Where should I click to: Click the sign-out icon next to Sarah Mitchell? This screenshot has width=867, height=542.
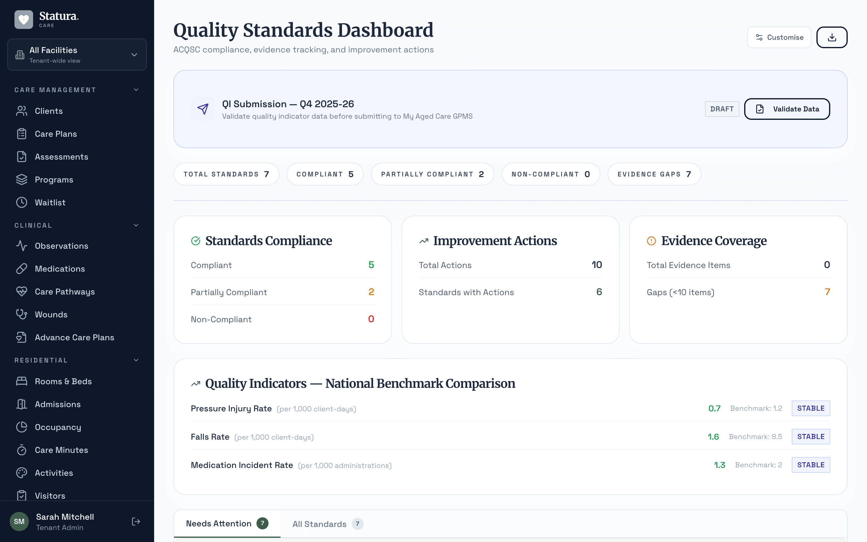click(136, 521)
